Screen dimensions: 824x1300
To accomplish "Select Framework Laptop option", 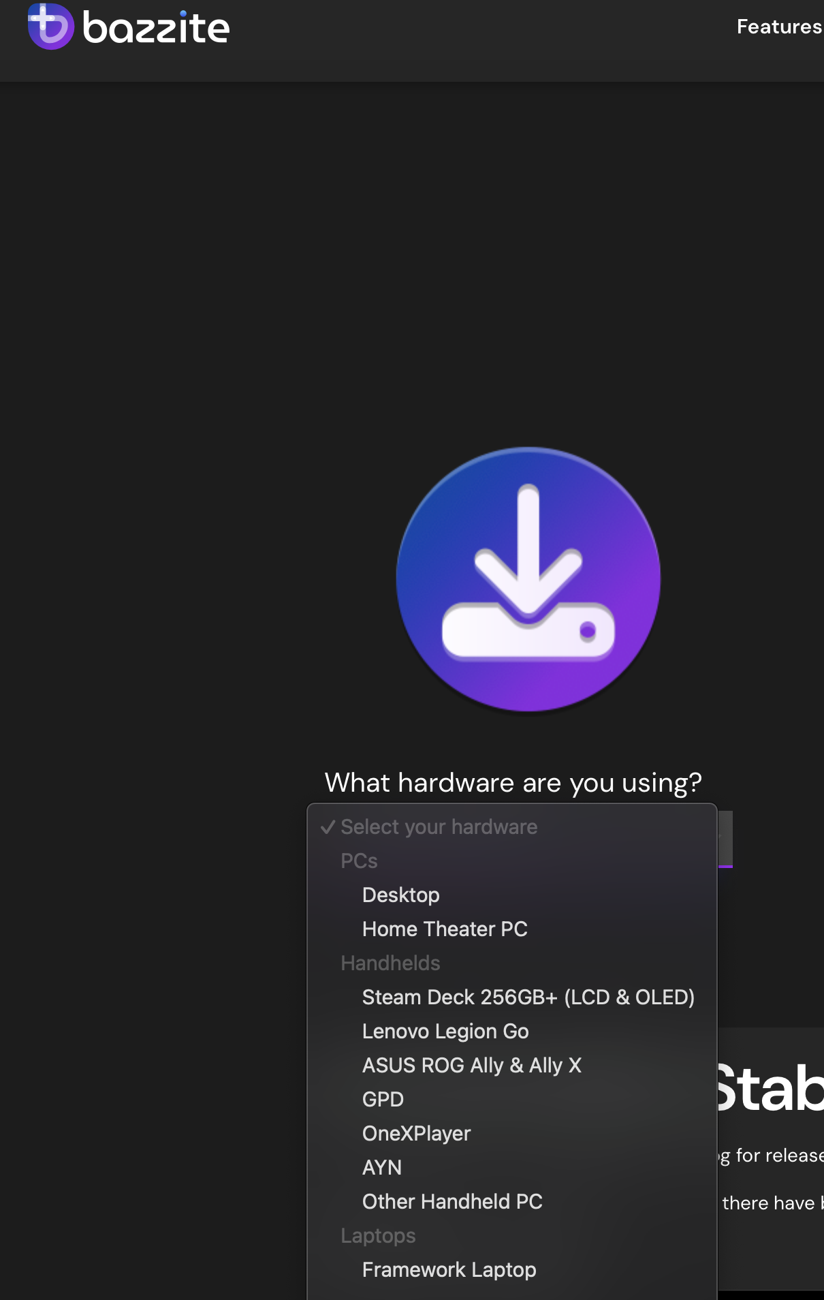I will (512, 1269).
